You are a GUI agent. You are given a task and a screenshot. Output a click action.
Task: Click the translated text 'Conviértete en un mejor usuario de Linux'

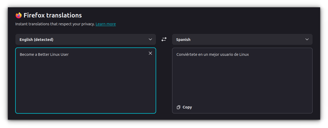(213, 54)
